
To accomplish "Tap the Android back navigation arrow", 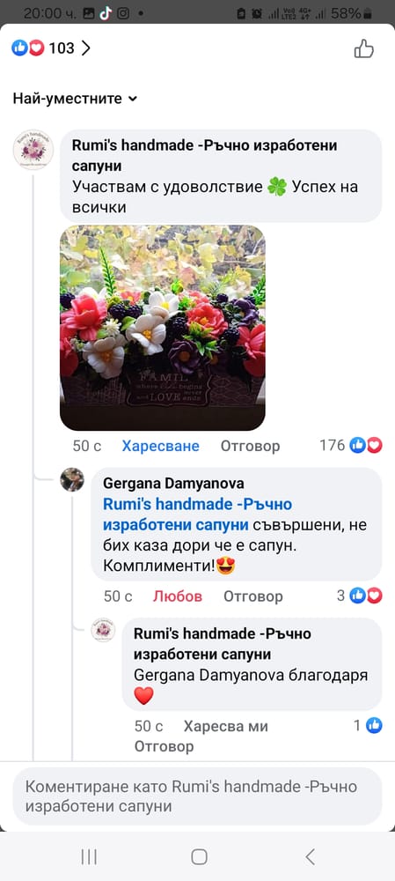I will pos(310,856).
